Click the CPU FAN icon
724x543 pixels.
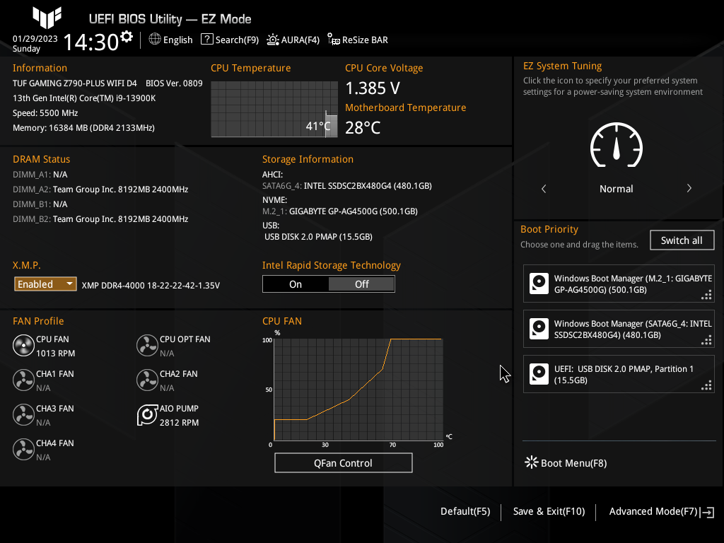(23, 345)
